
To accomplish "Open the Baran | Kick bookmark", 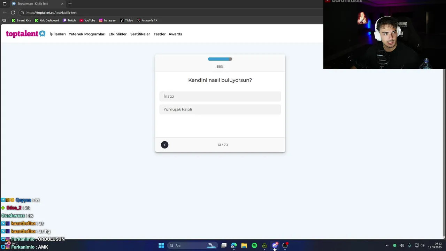I will point(21,21).
